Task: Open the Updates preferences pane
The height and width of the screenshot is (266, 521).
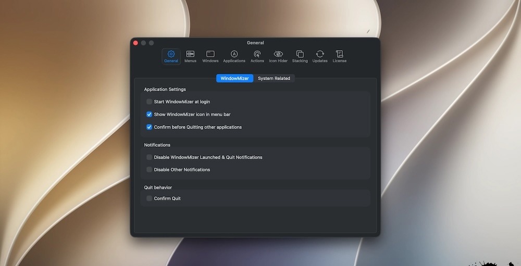Action: [x=320, y=56]
